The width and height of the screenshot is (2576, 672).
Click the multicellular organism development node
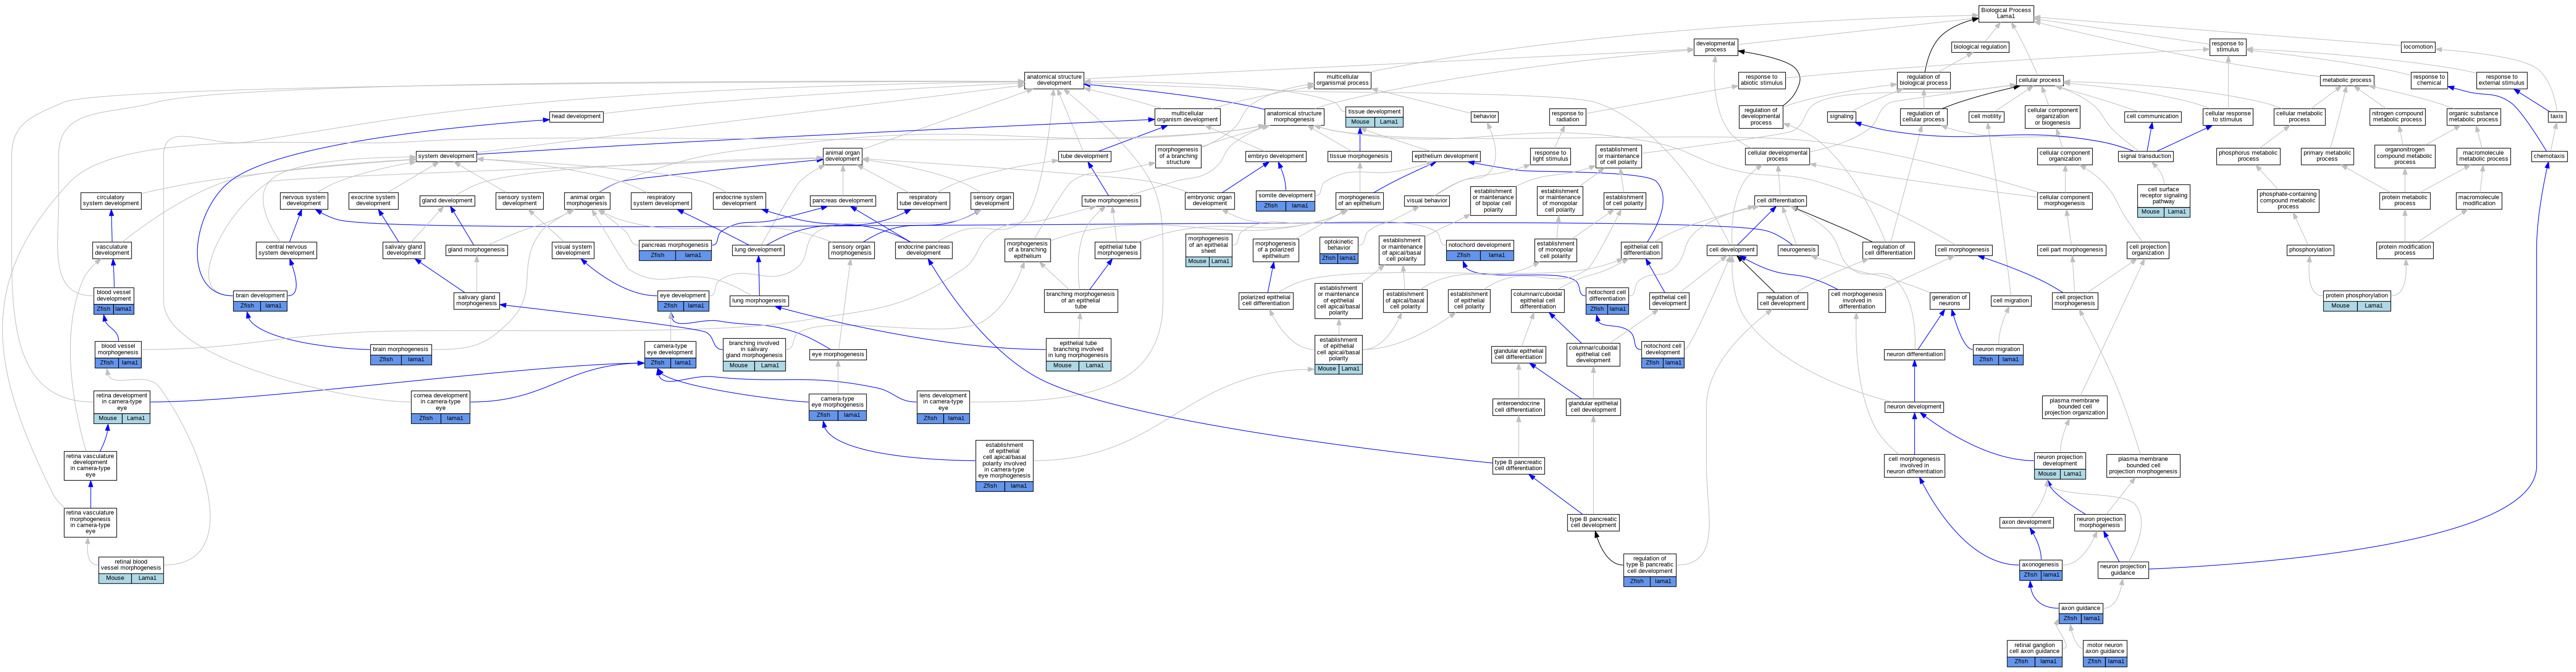click(x=1187, y=117)
